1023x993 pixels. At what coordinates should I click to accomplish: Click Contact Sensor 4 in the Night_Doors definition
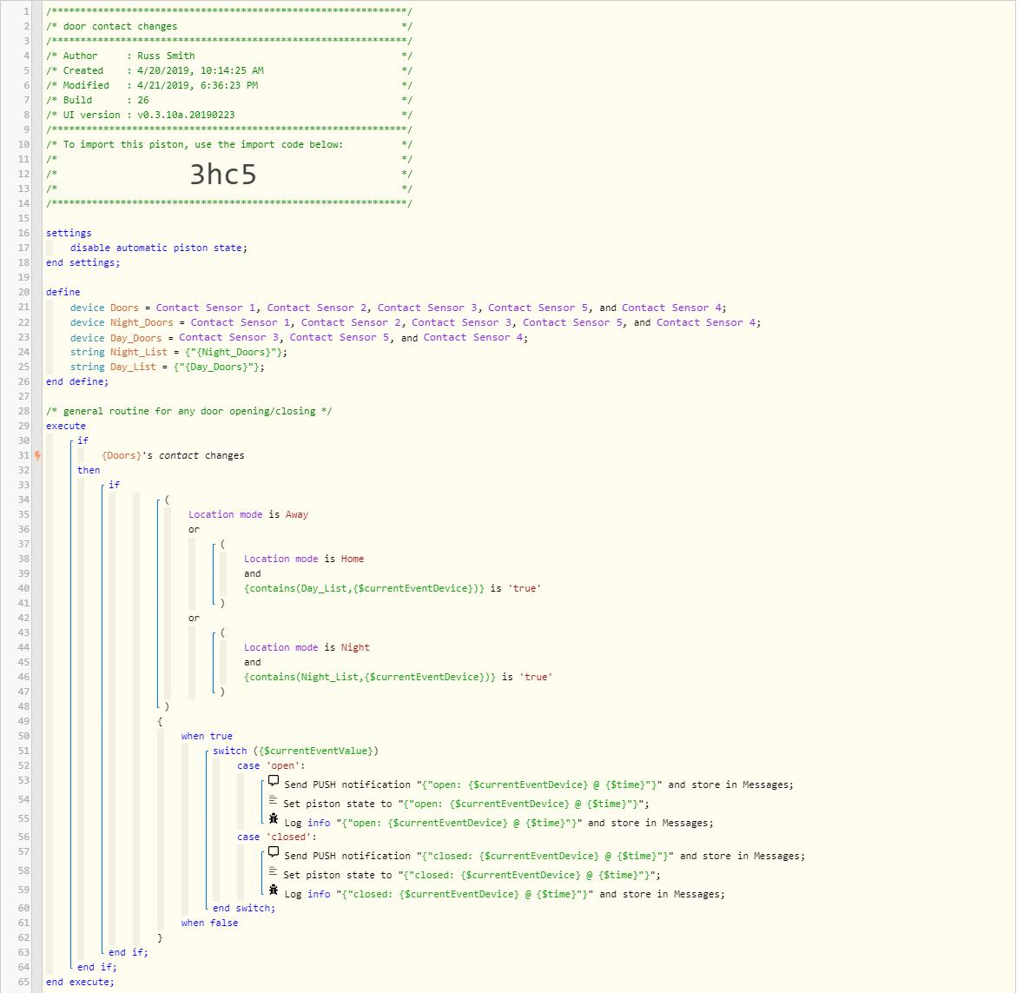(x=706, y=322)
